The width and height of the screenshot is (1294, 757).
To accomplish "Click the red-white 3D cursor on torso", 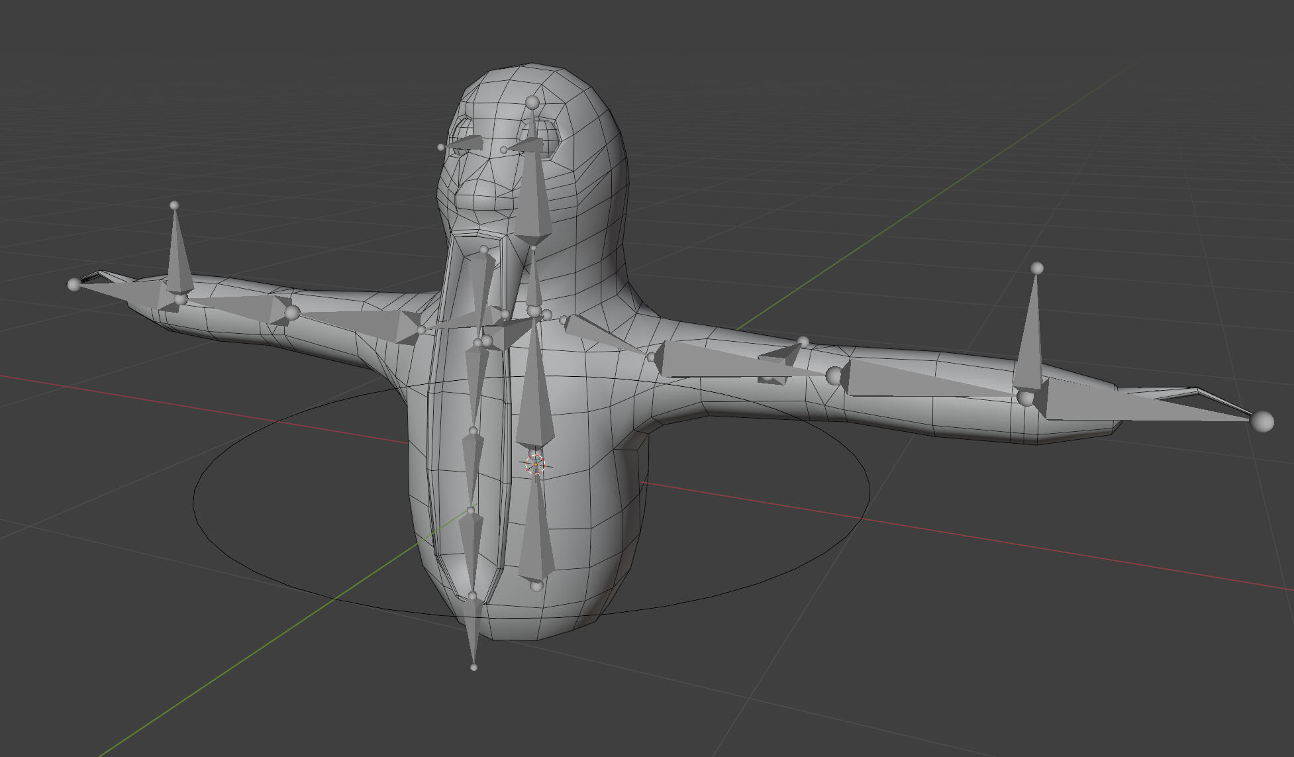I will click(x=535, y=464).
